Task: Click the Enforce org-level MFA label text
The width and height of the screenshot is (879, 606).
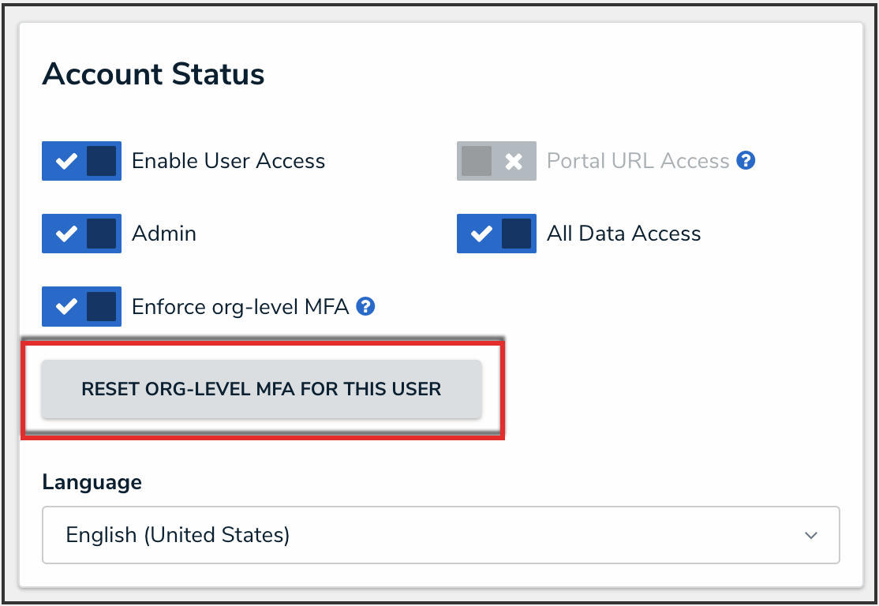Action: (x=240, y=306)
